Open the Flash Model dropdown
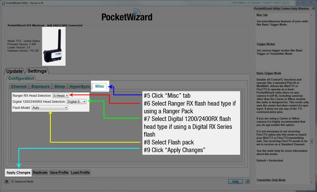 click(x=50, y=108)
